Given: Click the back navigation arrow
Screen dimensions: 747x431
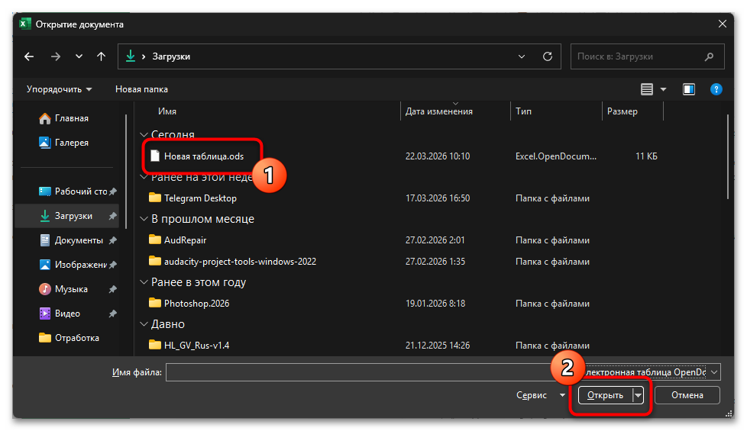Looking at the screenshot, I should 29,56.
